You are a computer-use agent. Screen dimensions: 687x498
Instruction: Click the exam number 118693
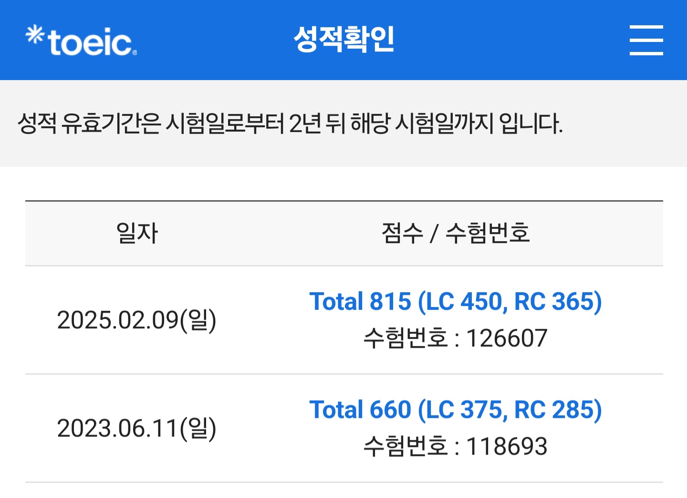(507, 447)
